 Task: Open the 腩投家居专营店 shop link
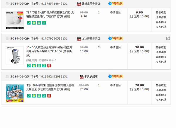(x=91, y=4)
